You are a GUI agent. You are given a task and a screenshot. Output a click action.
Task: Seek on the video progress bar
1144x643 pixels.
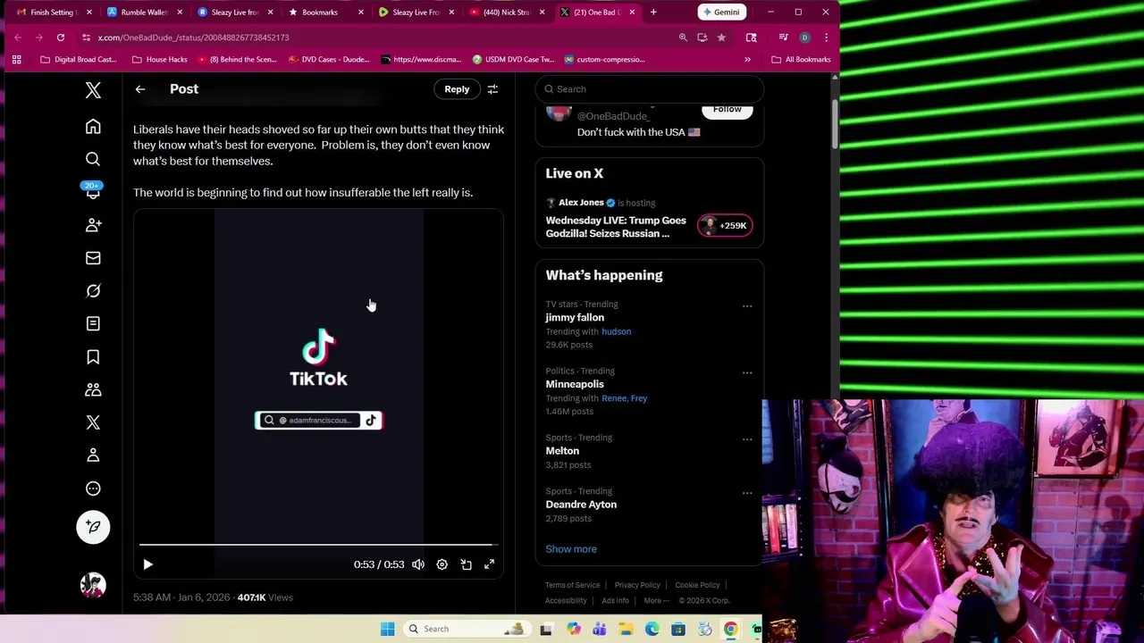[x=318, y=545]
